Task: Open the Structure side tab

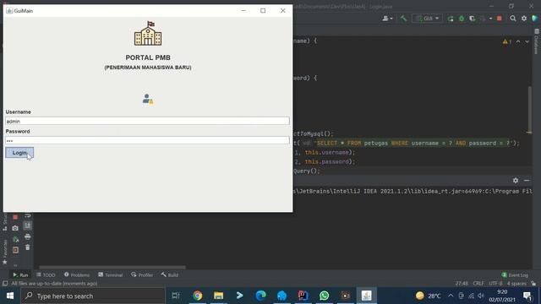Action: point(5,223)
